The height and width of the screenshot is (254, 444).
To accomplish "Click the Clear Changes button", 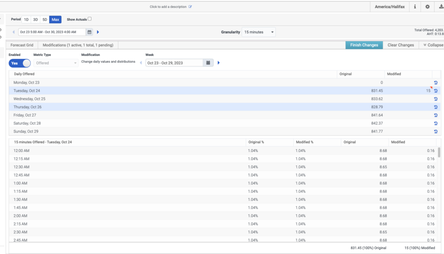I will point(401,45).
